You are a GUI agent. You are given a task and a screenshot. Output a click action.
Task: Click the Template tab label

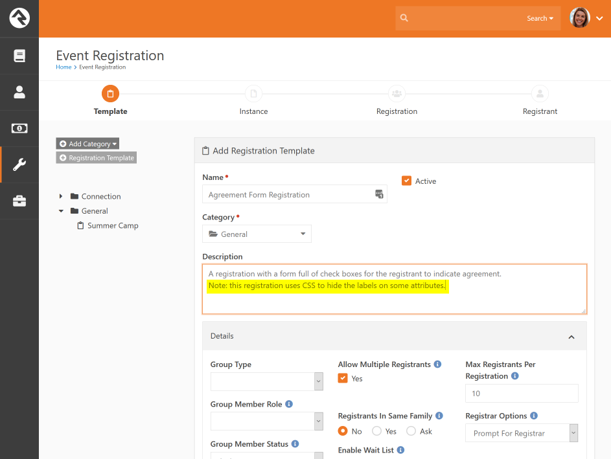(110, 111)
